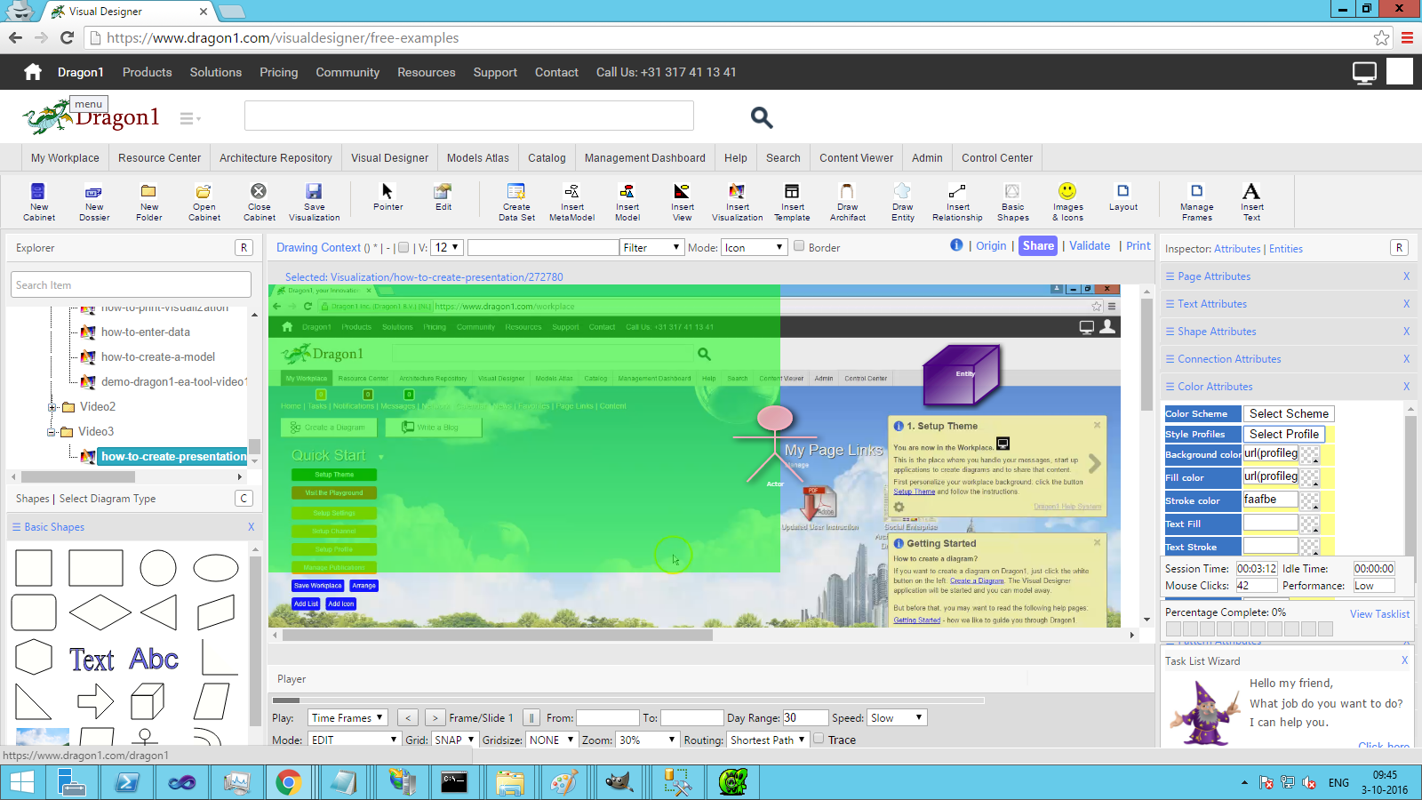Viewport: 1422px width, 800px height.
Task: Click the Text Fill color swatch
Action: [x=1309, y=524]
